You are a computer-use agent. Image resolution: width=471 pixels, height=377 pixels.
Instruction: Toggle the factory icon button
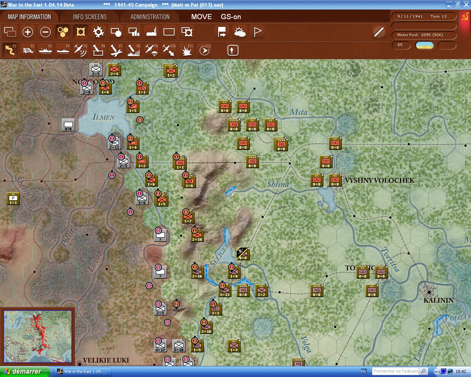151,32
